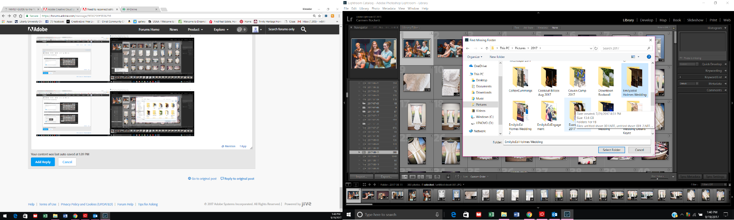Click Up arrow in Find Missing Folder dialog
Viewport: 734px width, 220px height.
tap(487, 48)
